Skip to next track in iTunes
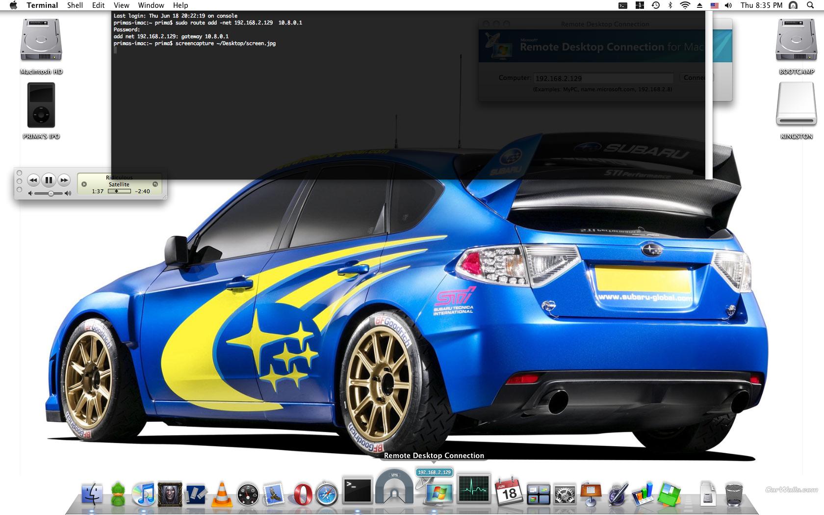Screen dimensions: 824x515 pos(64,180)
